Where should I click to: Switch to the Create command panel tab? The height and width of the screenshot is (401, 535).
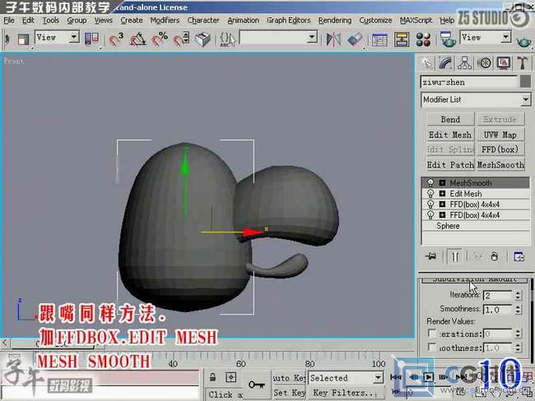pos(427,63)
